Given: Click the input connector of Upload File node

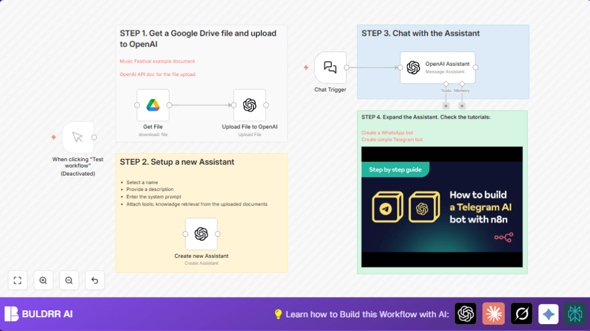Looking at the screenshot, I should click(234, 105).
